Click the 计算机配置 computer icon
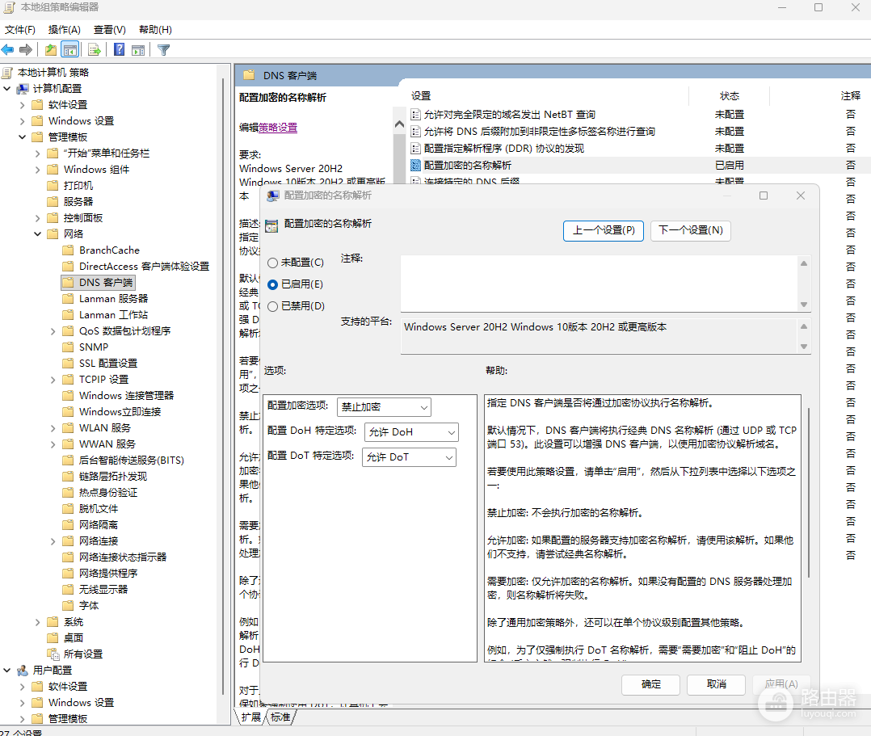This screenshot has width=871, height=736. coord(23,89)
